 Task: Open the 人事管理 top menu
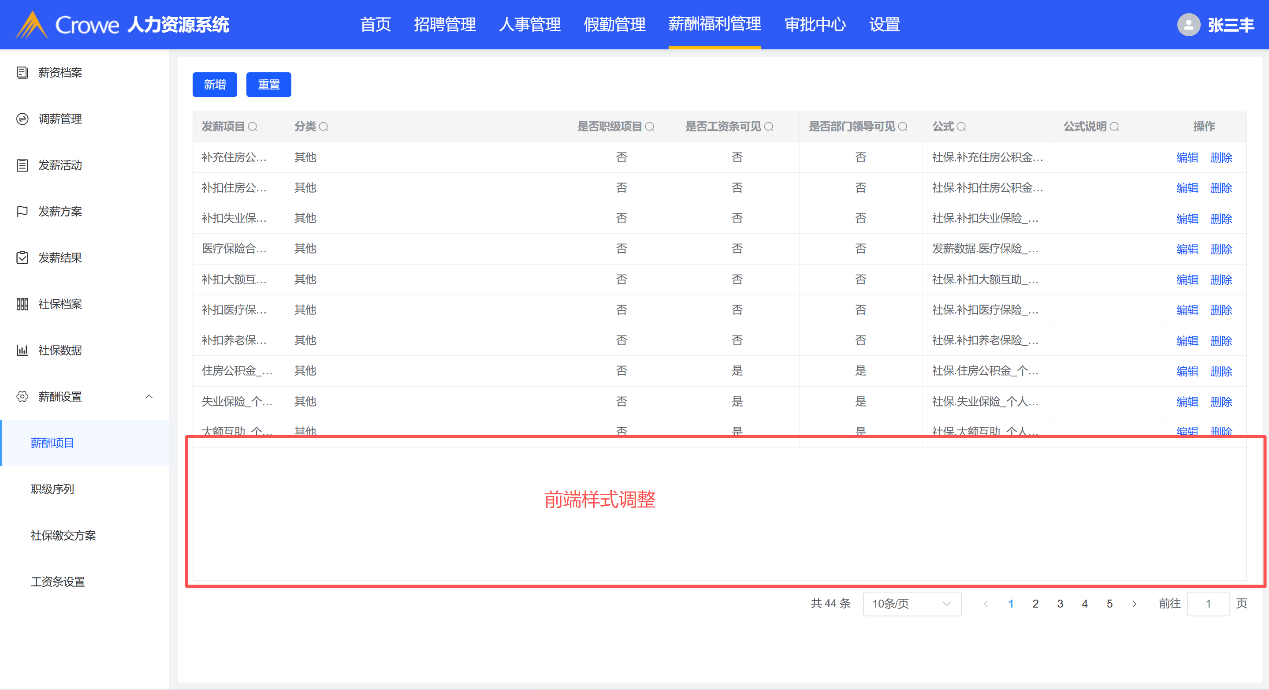[529, 25]
